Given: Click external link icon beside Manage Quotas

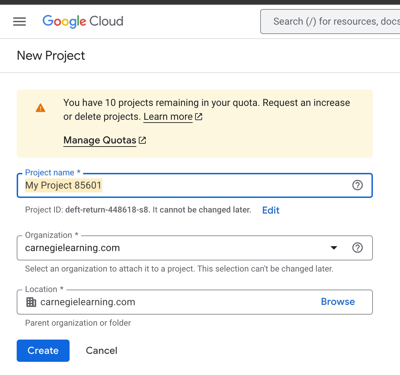Looking at the screenshot, I should click(142, 140).
